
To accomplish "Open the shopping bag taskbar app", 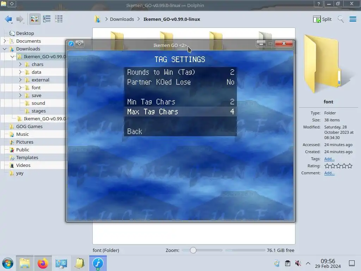I will [x=80, y=263].
